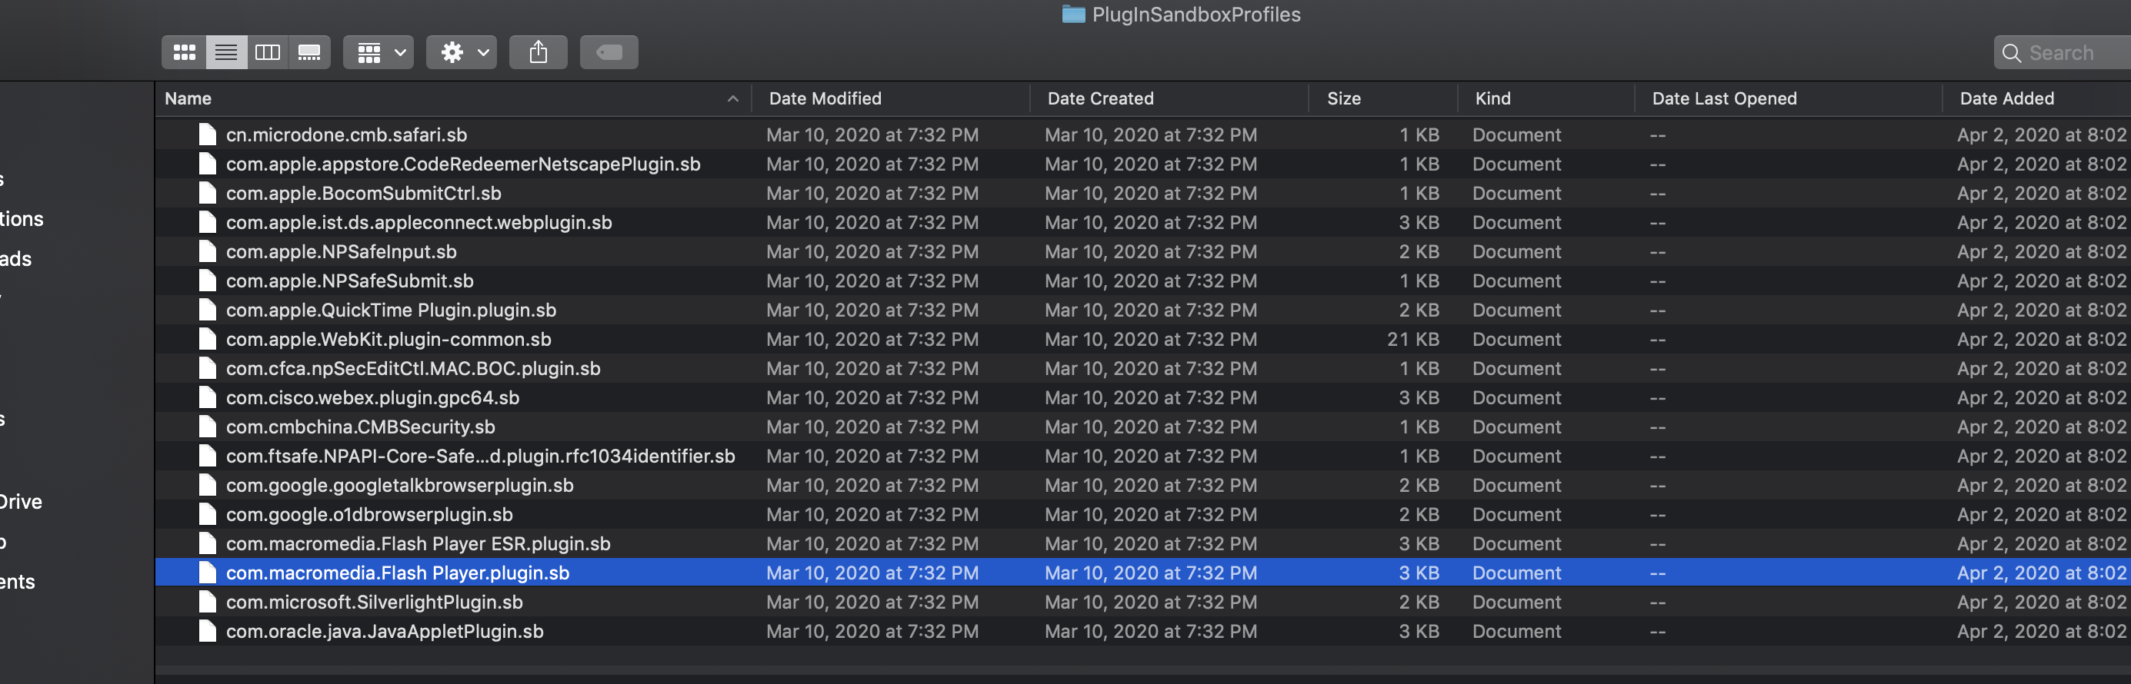The height and width of the screenshot is (684, 2131).
Task: Click Date Created of com.microsoft.SilverlightPlugin.sb
Action: tap(1151, 602)
